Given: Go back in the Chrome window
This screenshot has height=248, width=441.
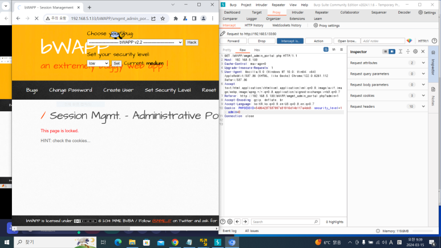Looking at the screenshot, I should tap(18, 19).
